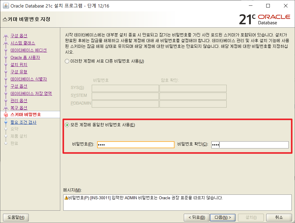This screenshot has width=295, height=223.
Task: Click the step bullet beside 필요 조건 검사
Action: point(6,122)
